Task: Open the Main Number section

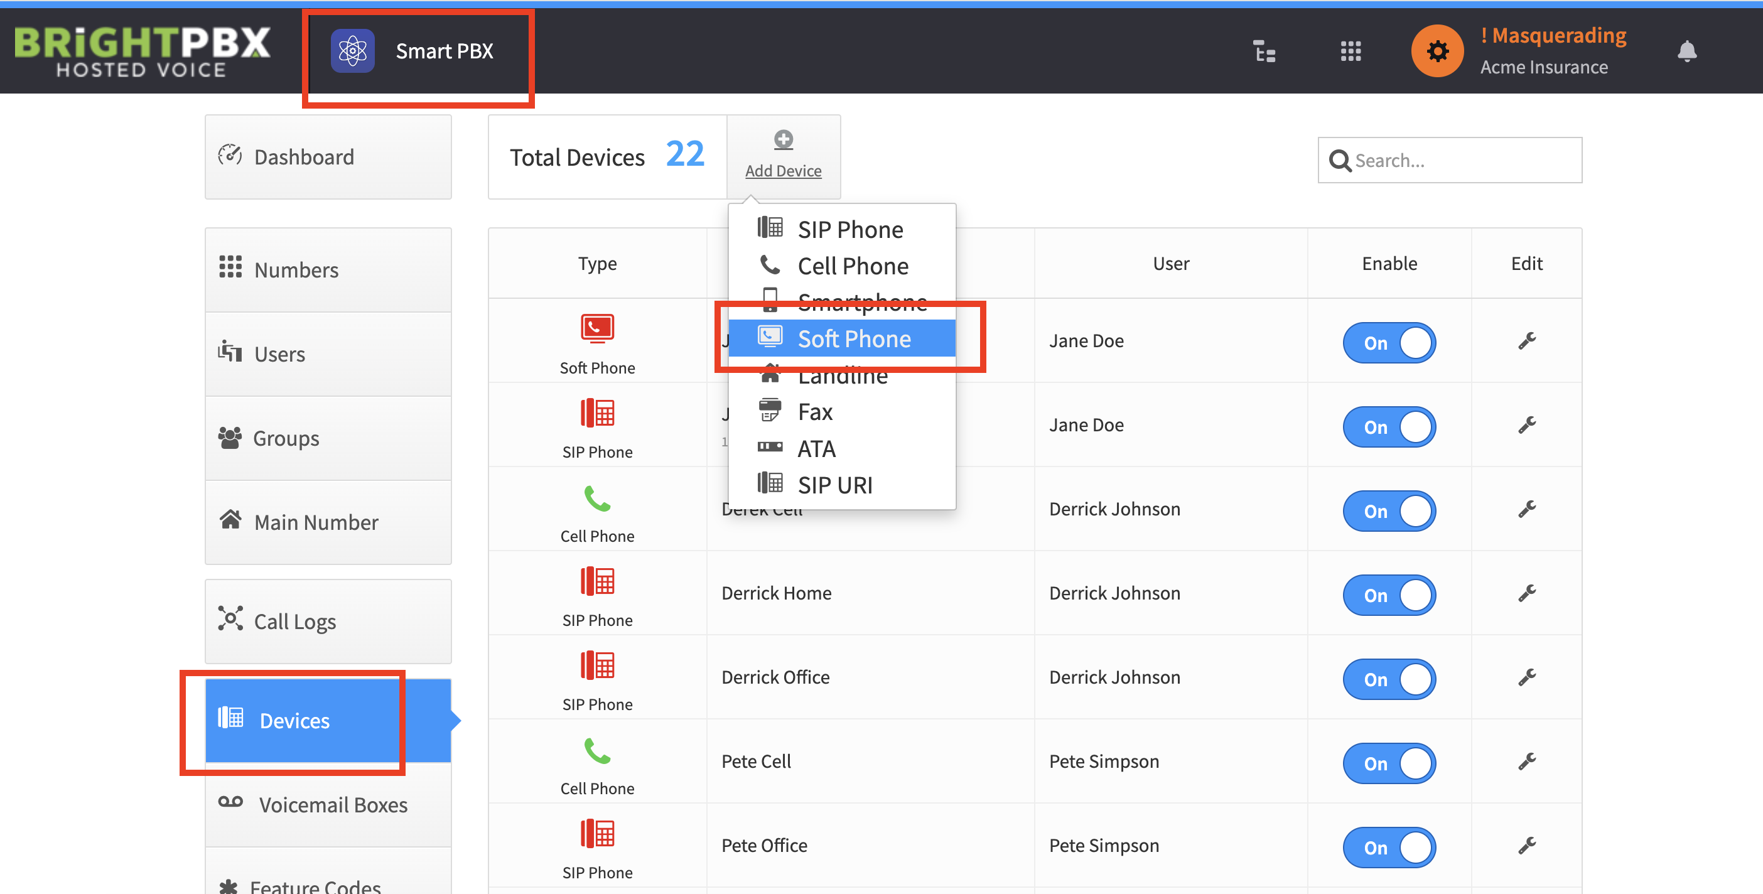Action: (x=328, y=522)
